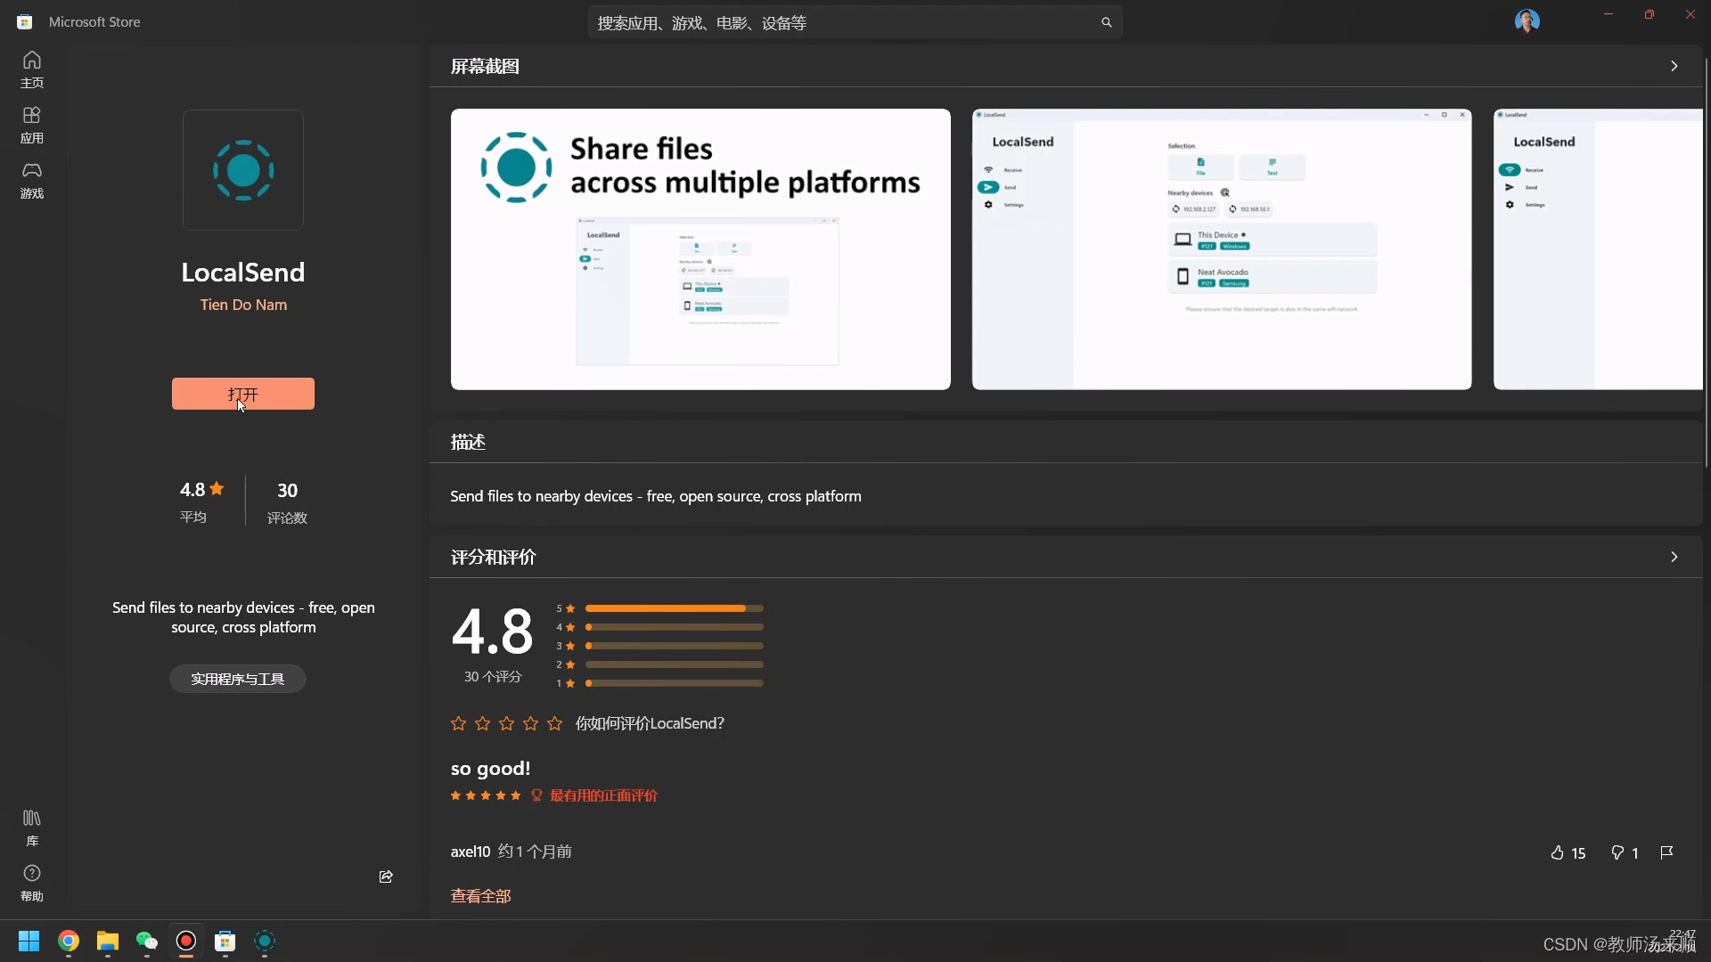Expand the ratings and reviews (评分和评价) chevron
The width and height of the screenshot is (1711, 962).
tap(1674, 557)
